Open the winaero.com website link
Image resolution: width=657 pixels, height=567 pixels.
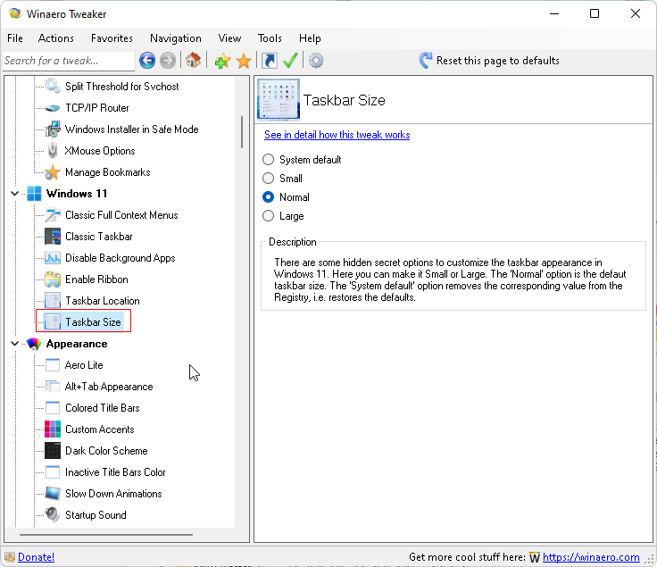(591, 557)
